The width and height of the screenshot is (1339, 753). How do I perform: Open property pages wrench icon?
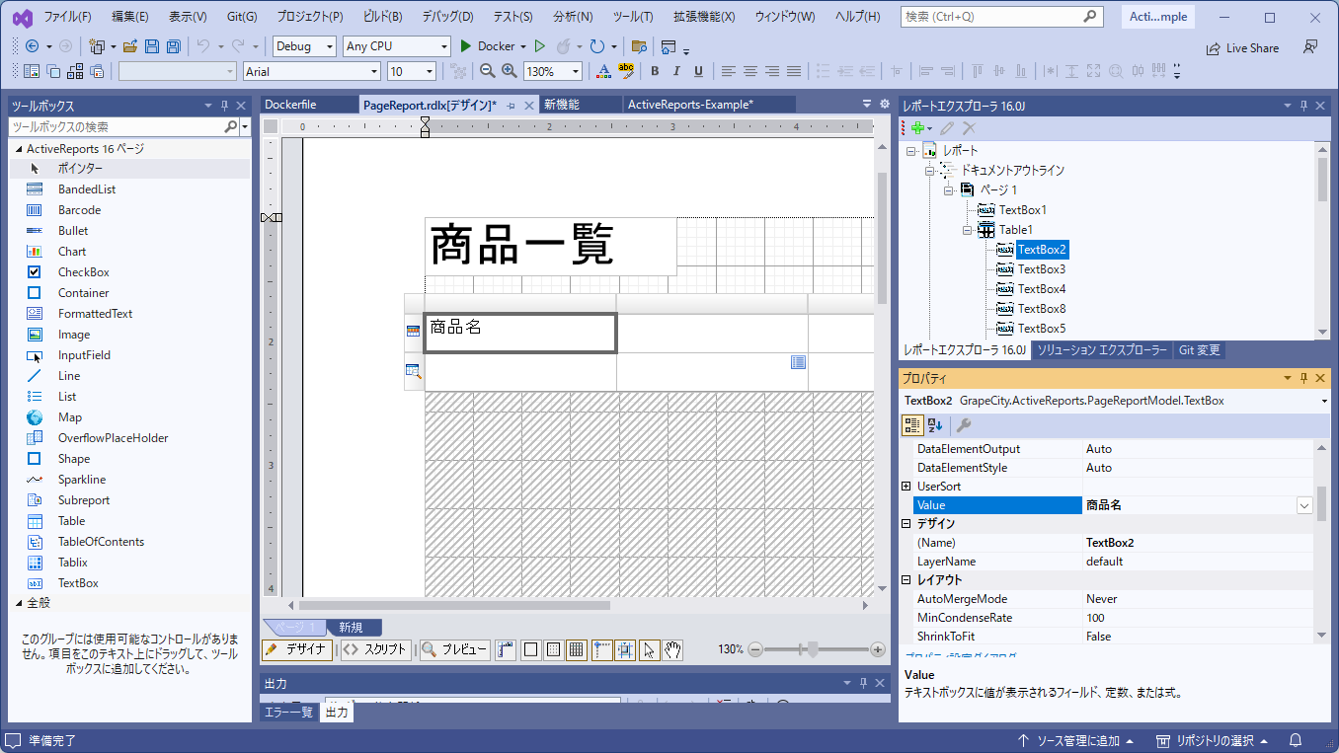(x=964, y=425)
